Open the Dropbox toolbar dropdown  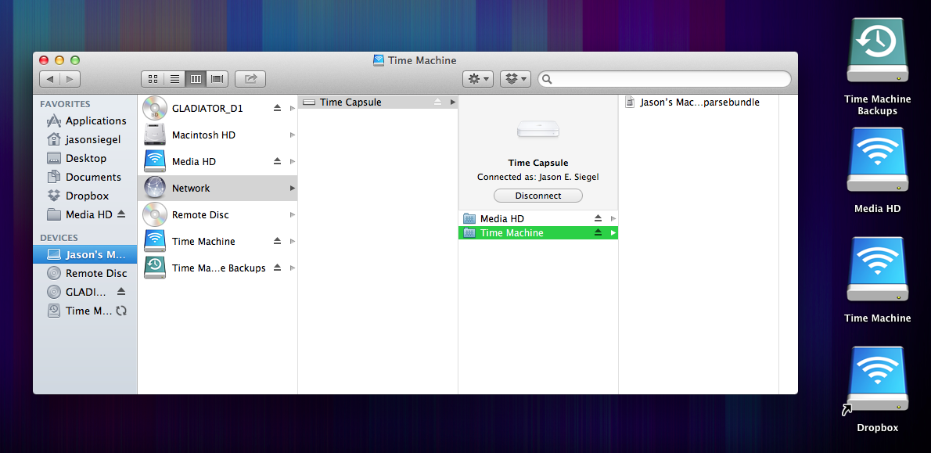(x=516, y=78)
